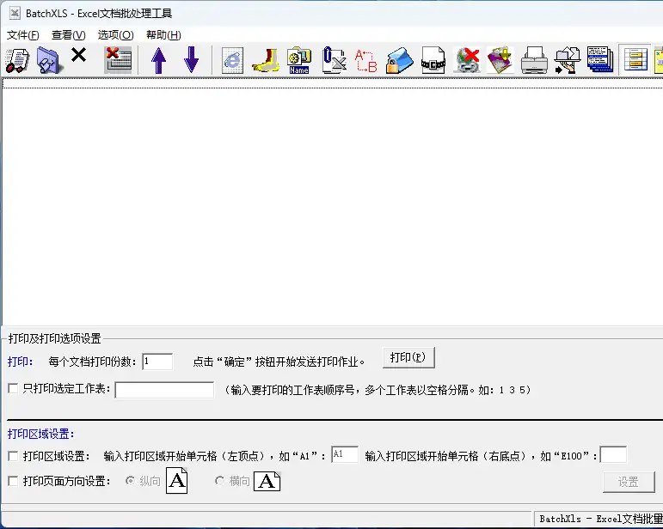The image size is (663, 529).
Task: Click the A1 start cell field
Action: coord(345,454)
